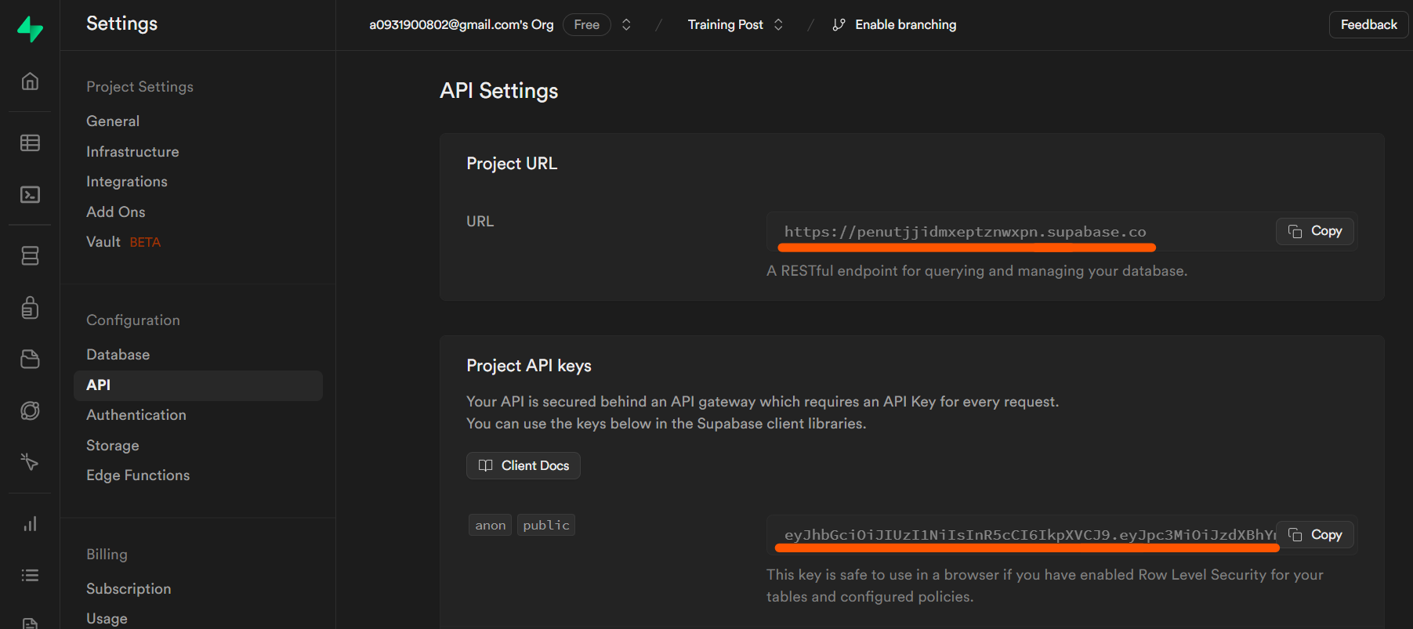Open the Home icon in sidebar

click(30, 81)
